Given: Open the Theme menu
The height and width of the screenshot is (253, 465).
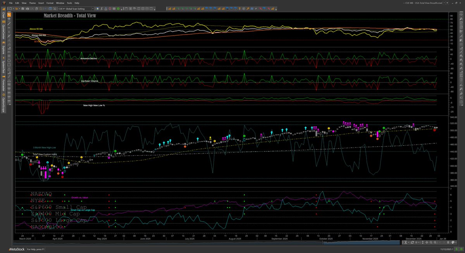Looking at the screenshot, I should [x=33, y=3].
